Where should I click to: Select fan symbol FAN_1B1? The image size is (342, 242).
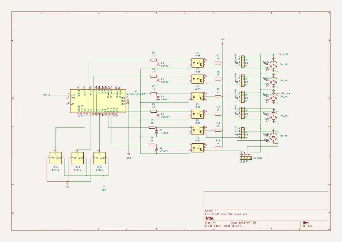[x=273, y=64]
